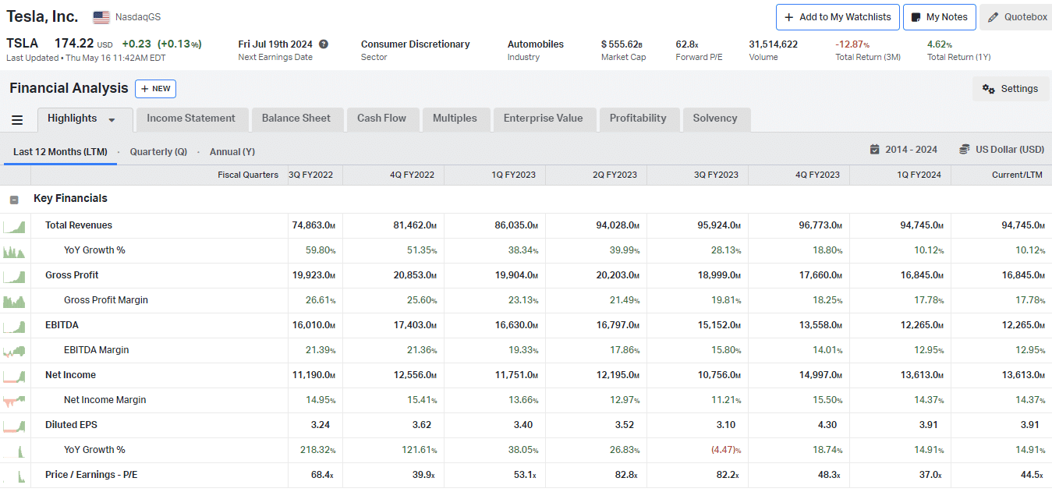
Task: Switch to the Solvency tab
Action: 715,119
